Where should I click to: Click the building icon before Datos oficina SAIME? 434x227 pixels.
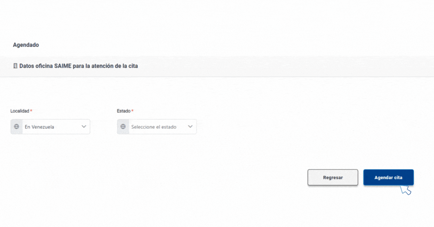(x=15, y=66)
